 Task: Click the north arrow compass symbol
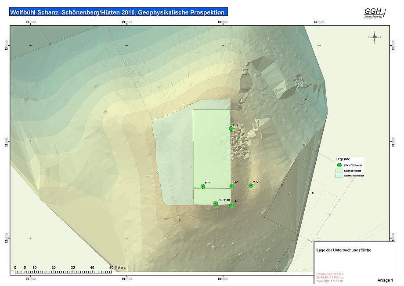coord(374,37)
